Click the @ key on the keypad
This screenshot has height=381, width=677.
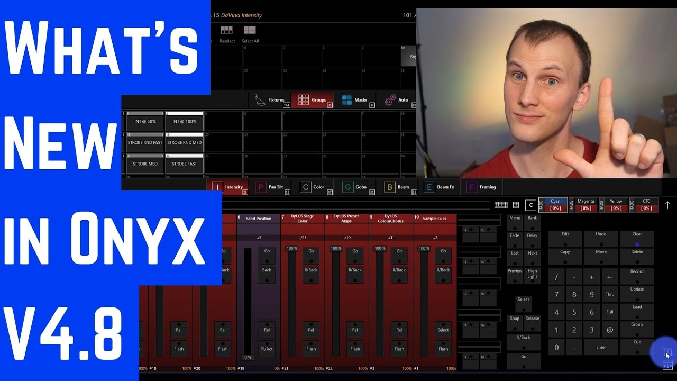[610, 330]
